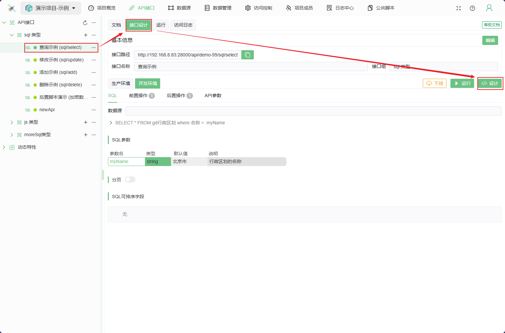Click the plus icon next to js 类型
Image resolution: width=505 pixels, height=333 pixels.
tap(85, 122)
